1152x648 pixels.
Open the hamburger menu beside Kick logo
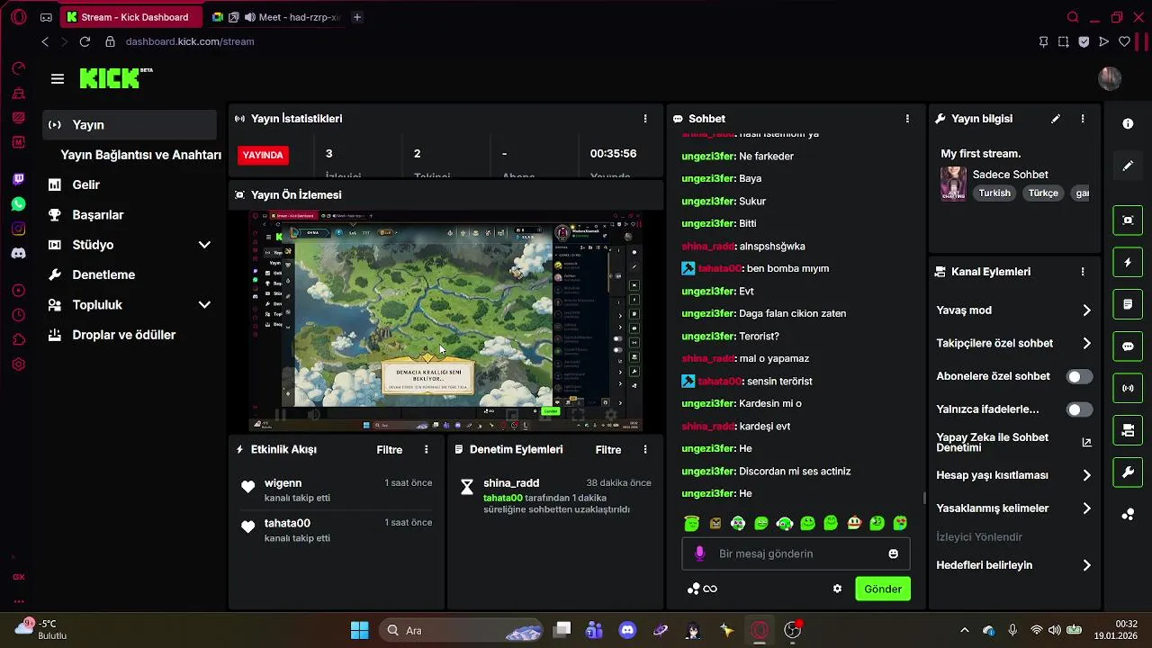pos(58,79)
